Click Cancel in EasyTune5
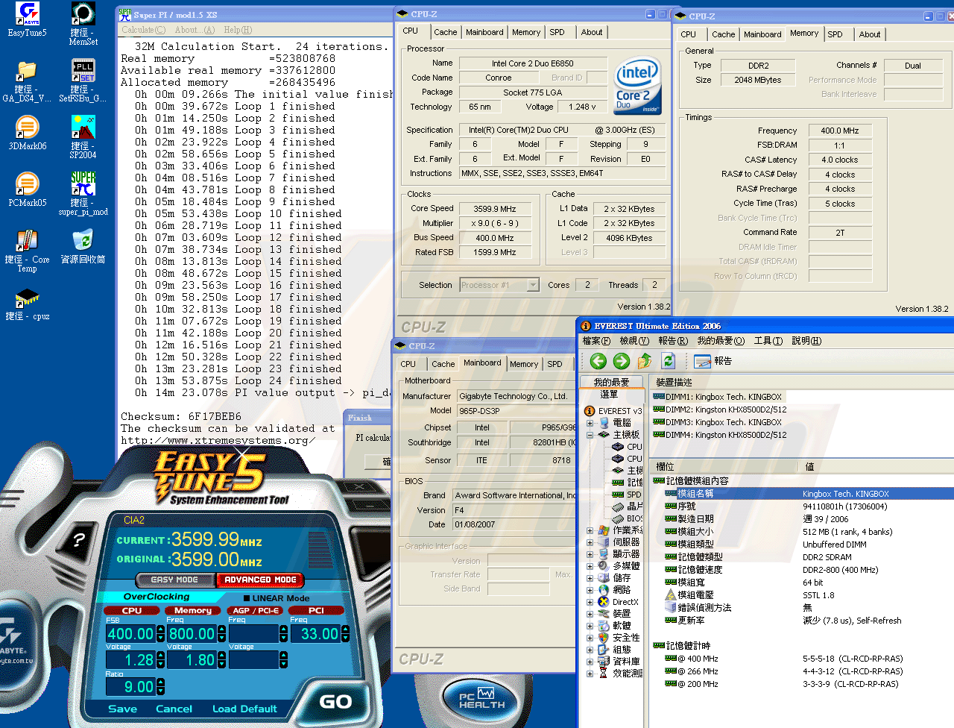Viewport: 954px width, 728px height. (174, 709)
